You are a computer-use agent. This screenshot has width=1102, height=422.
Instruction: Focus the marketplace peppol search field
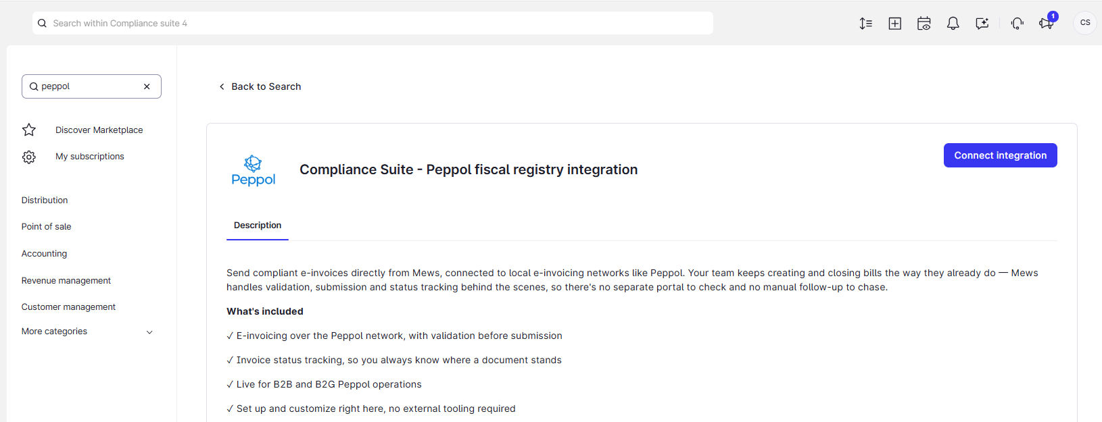[x=91, y=86]
